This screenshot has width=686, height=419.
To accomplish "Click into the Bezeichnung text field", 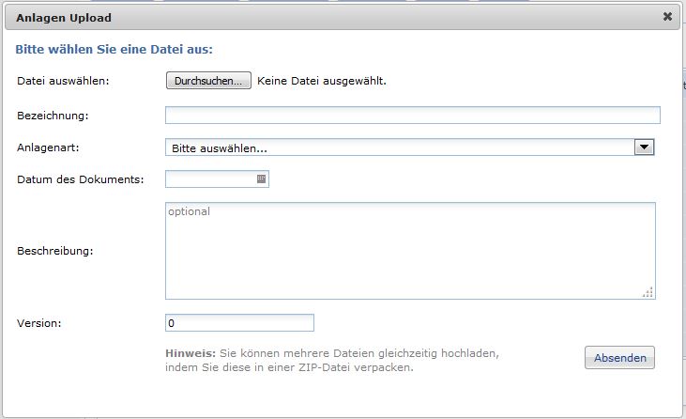I will click(413, 116).
